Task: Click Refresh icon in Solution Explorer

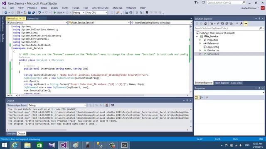Action: [x=222, y=24]
